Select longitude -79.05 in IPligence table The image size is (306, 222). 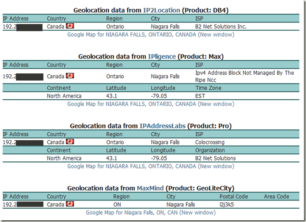coord(159,96)
